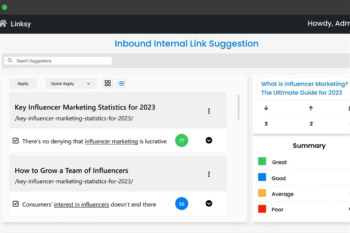Click the down arrow inbound links icon
350x233 pixels.
(266, 108)
